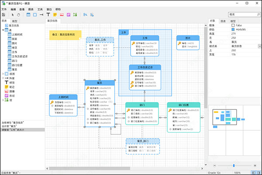Click the Save toolbar icon
The height and width of the screenshot is (175, 262).
tap(3, 15)
